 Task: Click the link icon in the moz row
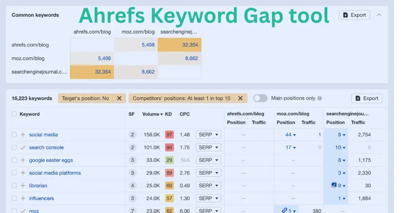(x=284, y=210)
